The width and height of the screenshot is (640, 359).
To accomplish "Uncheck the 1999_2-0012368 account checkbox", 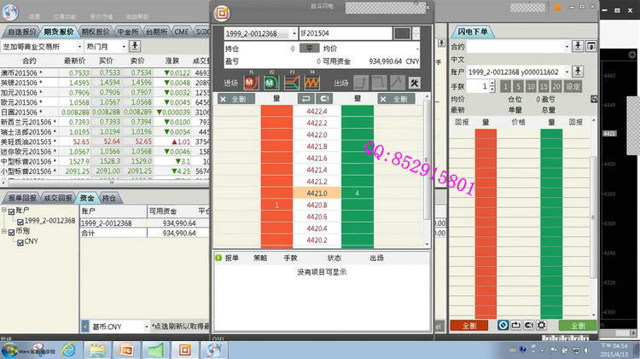I will click(20, 222).
